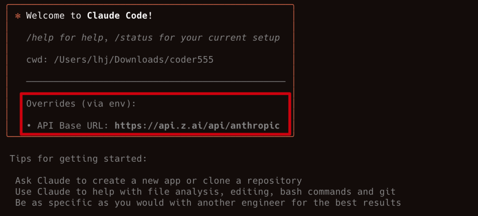Click the "/help" command text

(40, 38)
